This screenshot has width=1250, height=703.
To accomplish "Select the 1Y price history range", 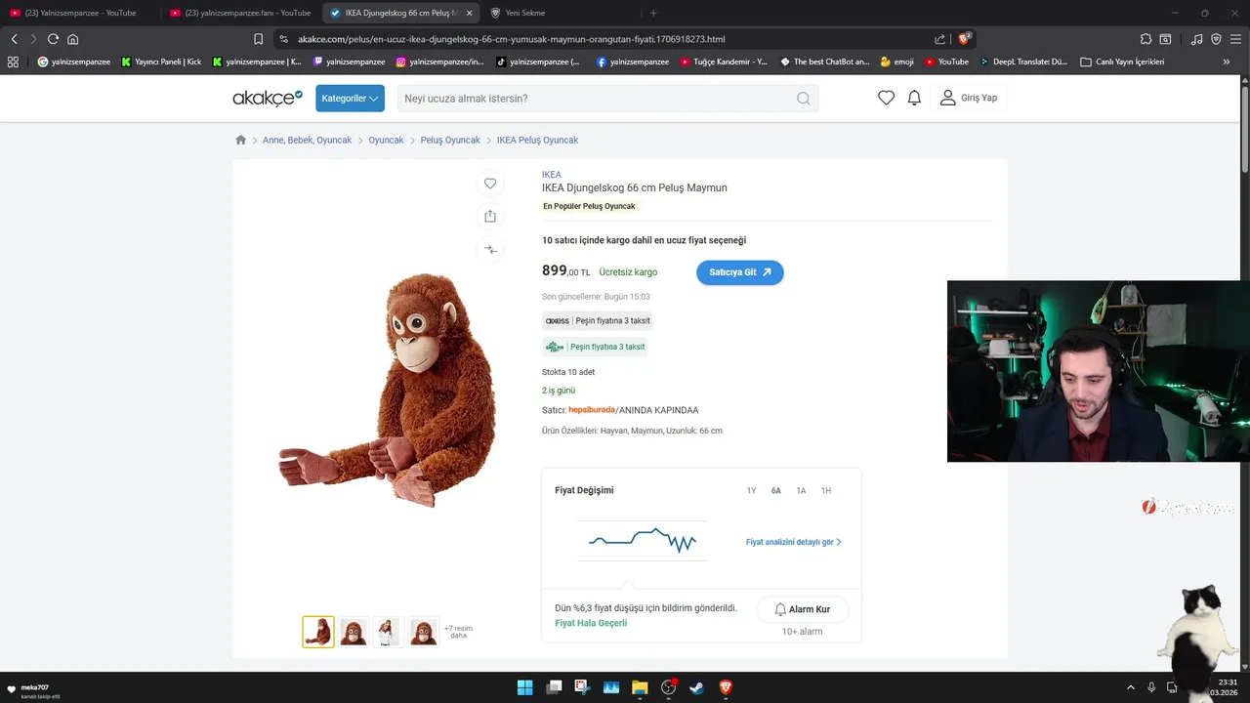I will 751,491.
